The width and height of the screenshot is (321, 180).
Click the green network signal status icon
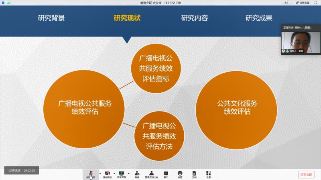click(8, 2)
